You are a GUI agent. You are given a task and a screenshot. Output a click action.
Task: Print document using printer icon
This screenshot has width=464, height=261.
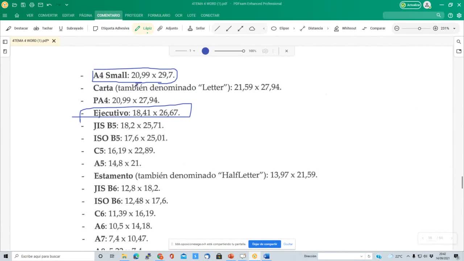click(32, 5)
